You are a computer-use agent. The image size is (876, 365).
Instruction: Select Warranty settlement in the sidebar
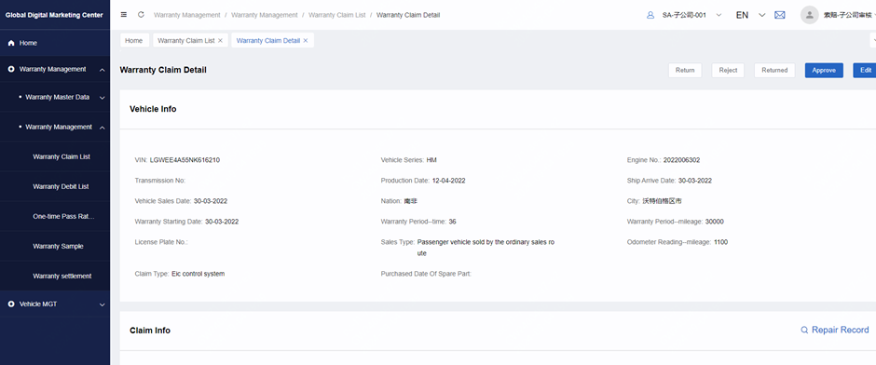pos(62,277)
